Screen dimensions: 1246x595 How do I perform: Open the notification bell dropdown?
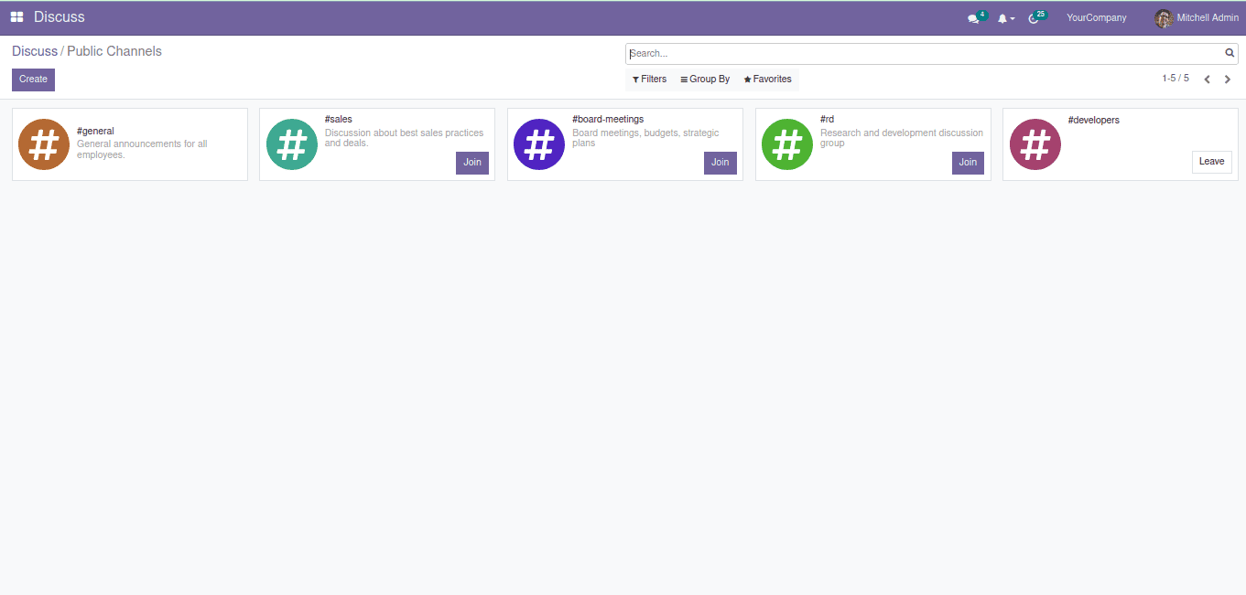pos(1004,18)
